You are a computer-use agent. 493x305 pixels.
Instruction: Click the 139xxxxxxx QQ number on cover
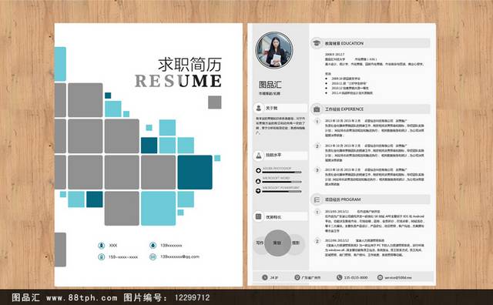[x=171, y=245]
